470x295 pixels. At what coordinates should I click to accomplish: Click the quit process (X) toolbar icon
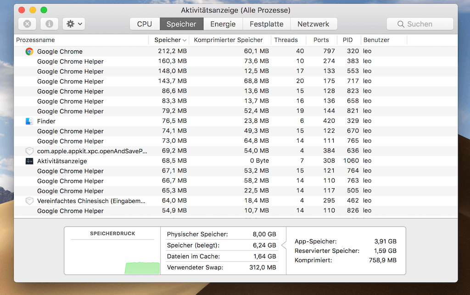27,24
